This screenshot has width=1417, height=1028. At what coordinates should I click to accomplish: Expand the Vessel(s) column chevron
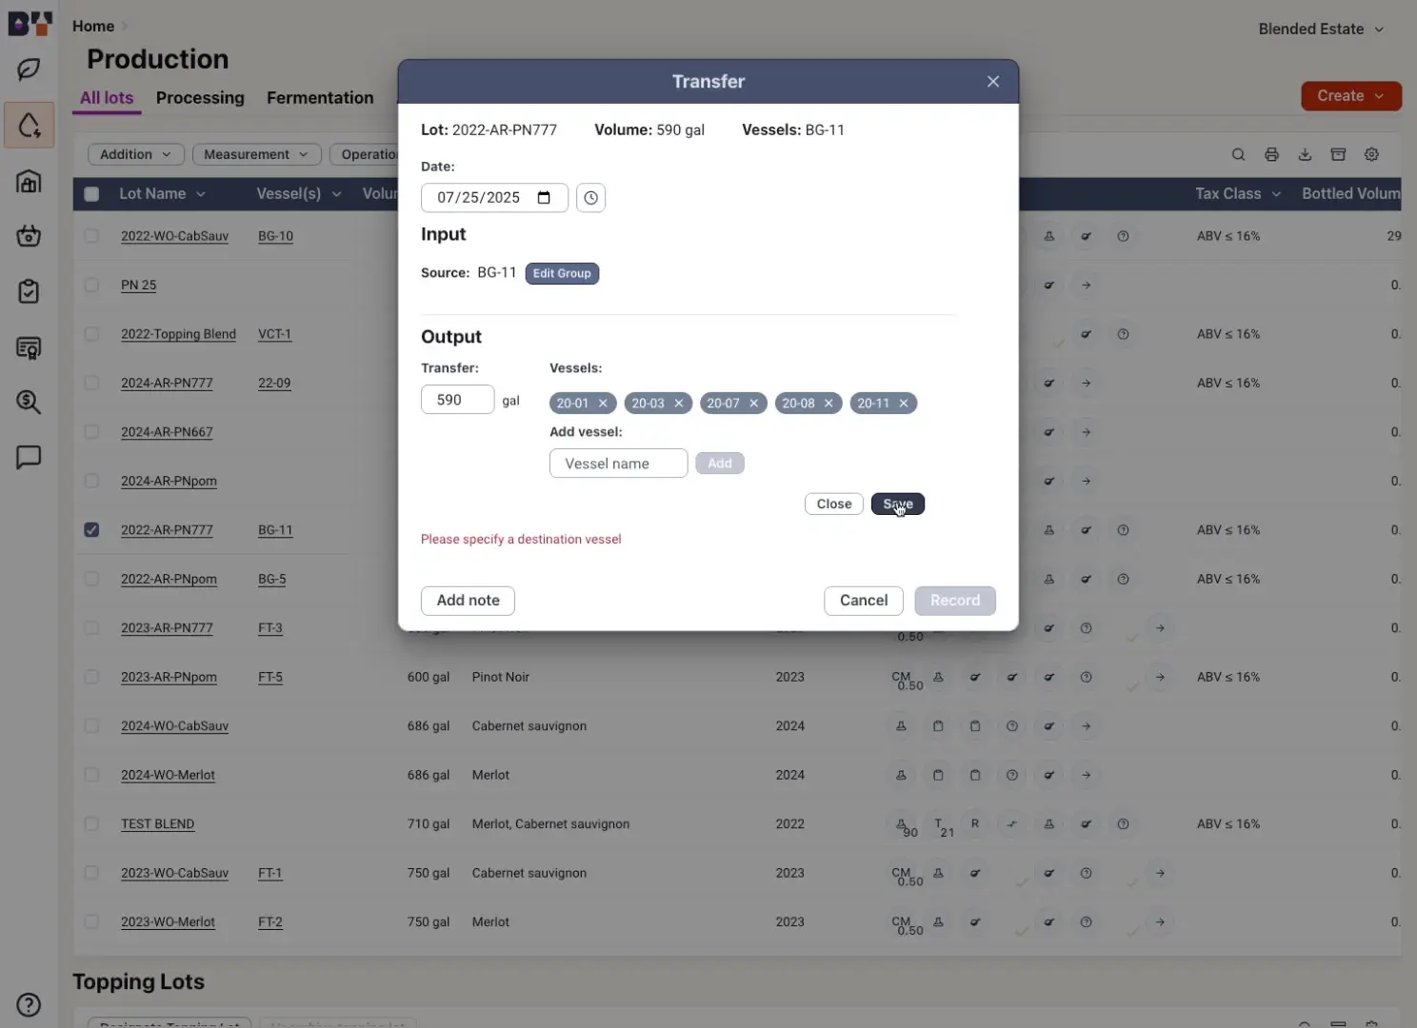click(x=336, y=194)
